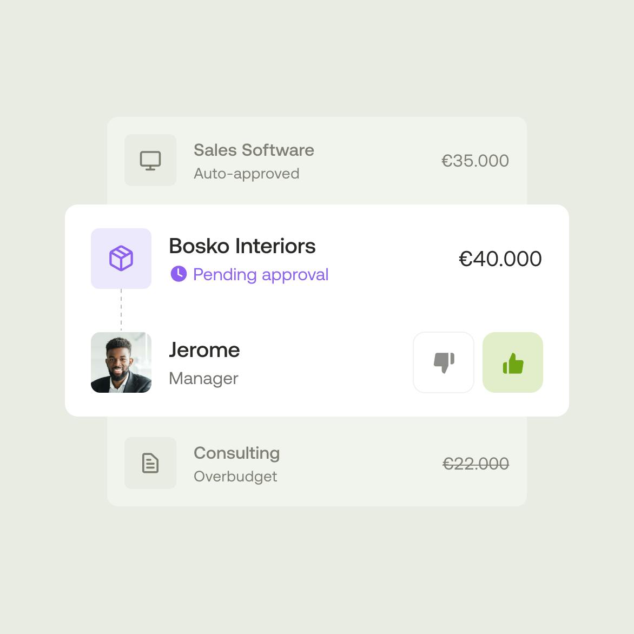This screenshot has width=634, height=634.
Task: Select the approver name Jerome
Action: (204, 350)
